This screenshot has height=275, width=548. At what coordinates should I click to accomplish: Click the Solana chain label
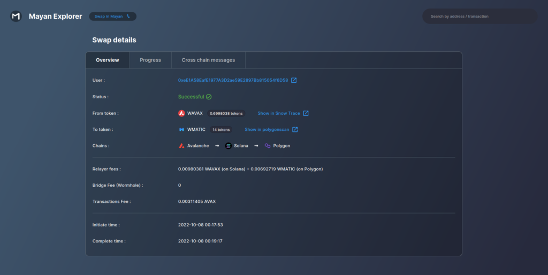pyautogui.click(x=241, y=146)
